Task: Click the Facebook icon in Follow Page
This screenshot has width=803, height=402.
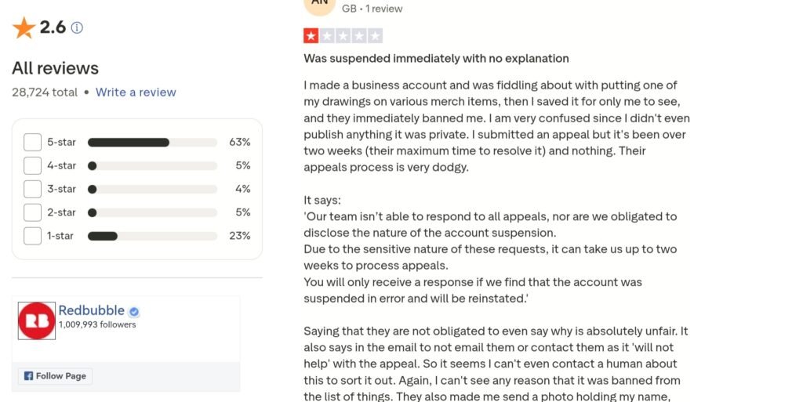Action: (x=29, y=376)
